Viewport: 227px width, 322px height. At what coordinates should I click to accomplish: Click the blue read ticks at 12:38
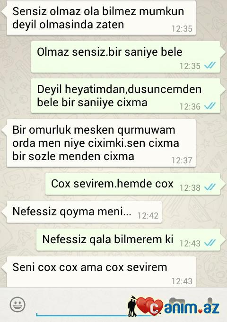click(x=210, y=187)
